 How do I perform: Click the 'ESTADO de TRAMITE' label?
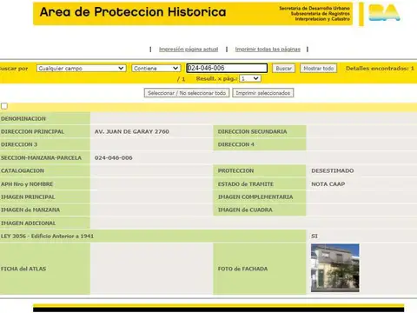(x=246, y=184)
